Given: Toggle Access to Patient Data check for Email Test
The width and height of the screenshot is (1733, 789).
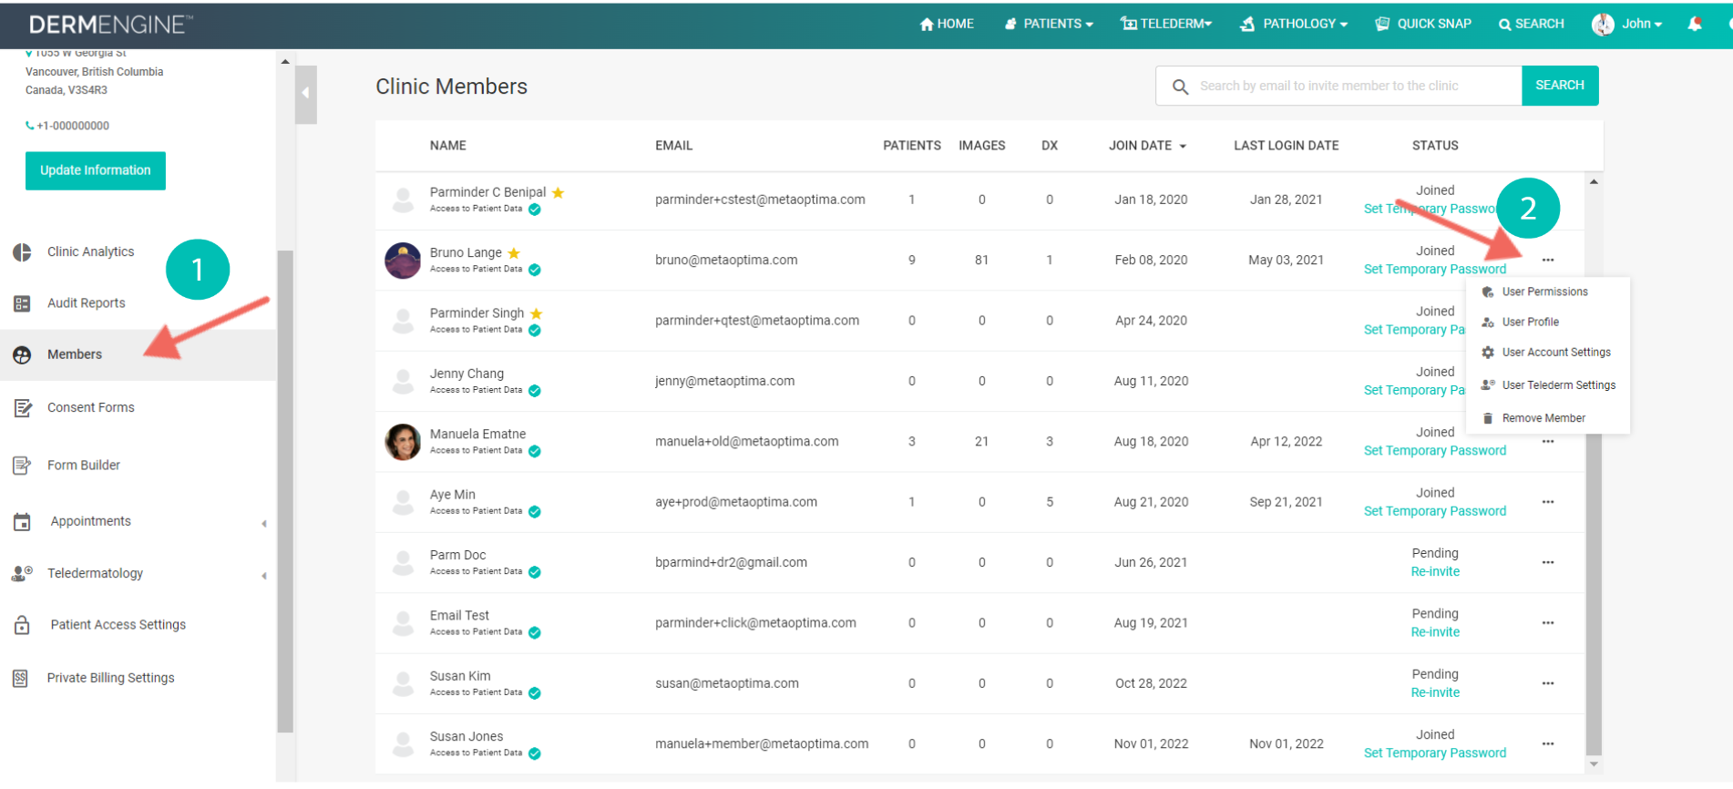Looking at the screenshot, I should point(535,632).
